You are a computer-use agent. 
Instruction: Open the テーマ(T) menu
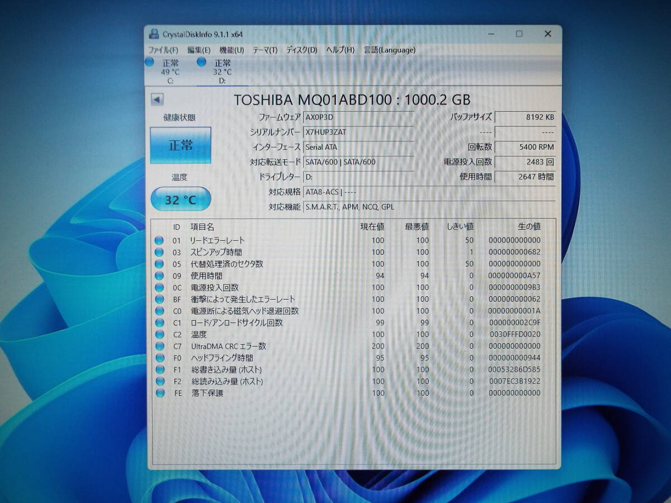265,50
